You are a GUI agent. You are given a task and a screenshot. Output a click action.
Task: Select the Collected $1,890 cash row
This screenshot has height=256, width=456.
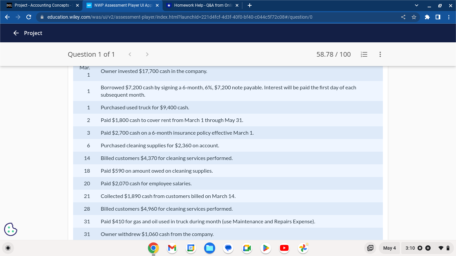228,196
